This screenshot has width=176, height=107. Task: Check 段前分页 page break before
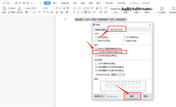coord(124,41)
